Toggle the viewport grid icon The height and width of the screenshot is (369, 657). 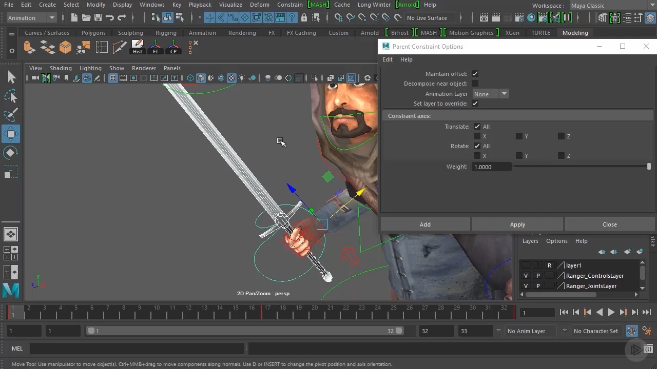pos(113,78)
